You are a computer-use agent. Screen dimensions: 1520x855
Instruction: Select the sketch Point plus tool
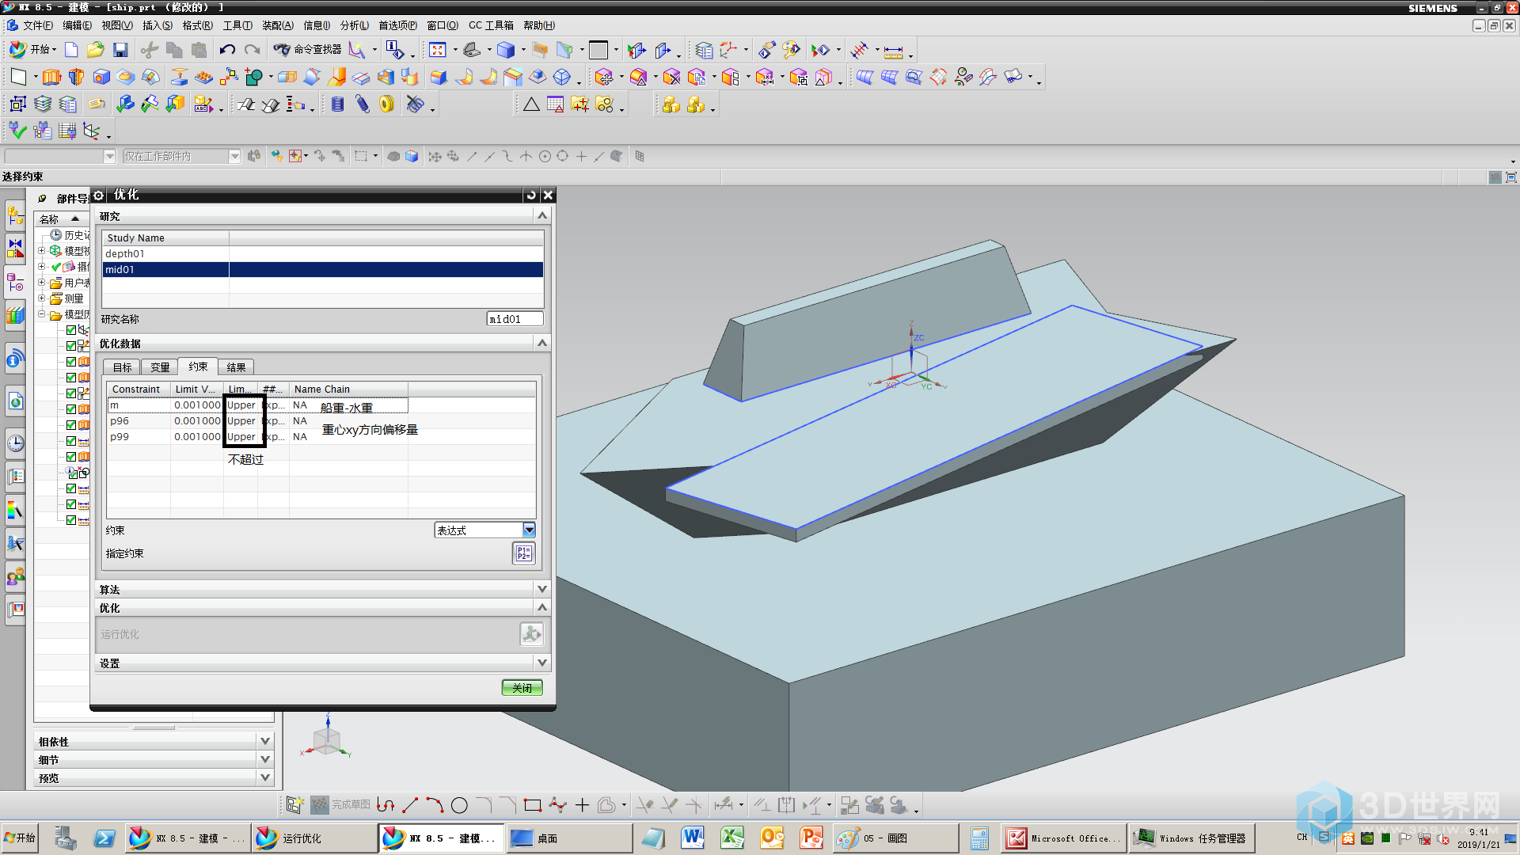click(x=583, y=805)
